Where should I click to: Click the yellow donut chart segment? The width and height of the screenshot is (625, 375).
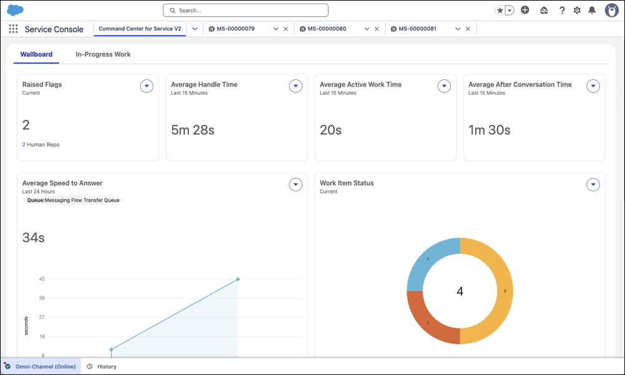[505, 291]
